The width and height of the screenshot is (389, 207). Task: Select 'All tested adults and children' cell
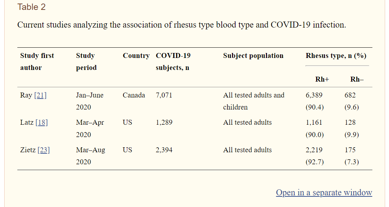coord(254,101)
